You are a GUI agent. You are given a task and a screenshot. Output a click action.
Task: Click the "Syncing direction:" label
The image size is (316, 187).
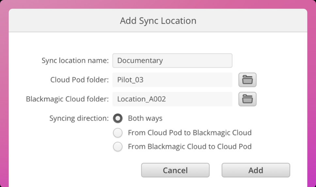(79, 118)
